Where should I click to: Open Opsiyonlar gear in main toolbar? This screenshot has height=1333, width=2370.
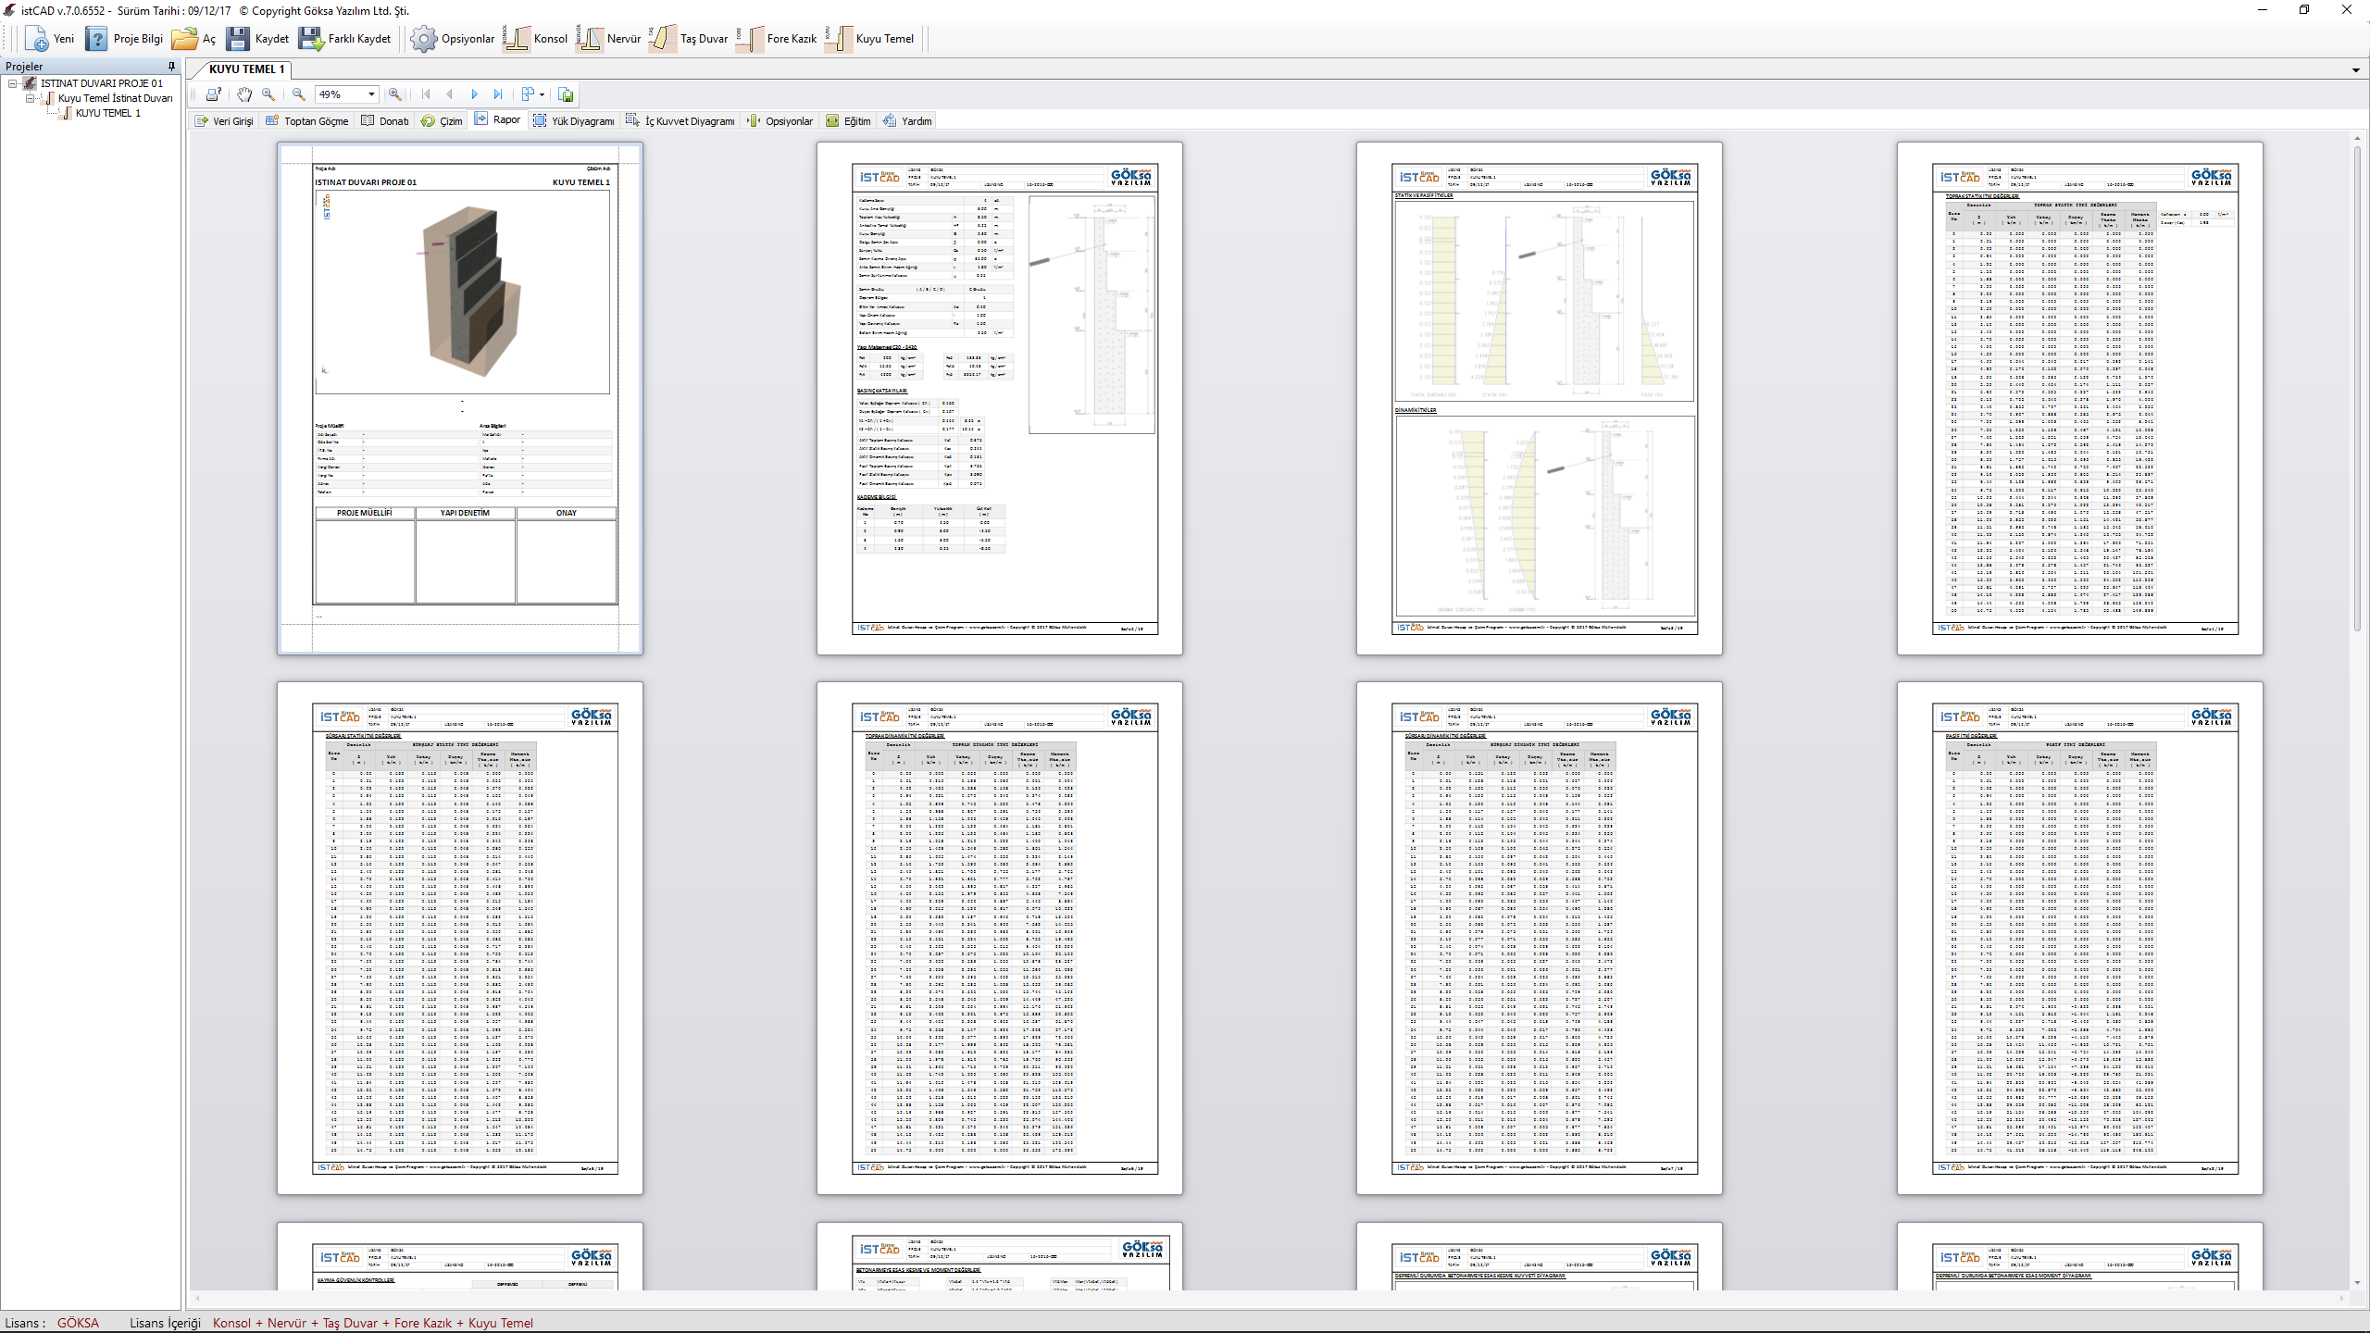coord(423,39)
